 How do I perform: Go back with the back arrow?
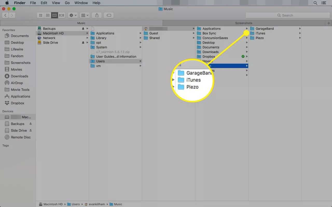coord(5,15)
